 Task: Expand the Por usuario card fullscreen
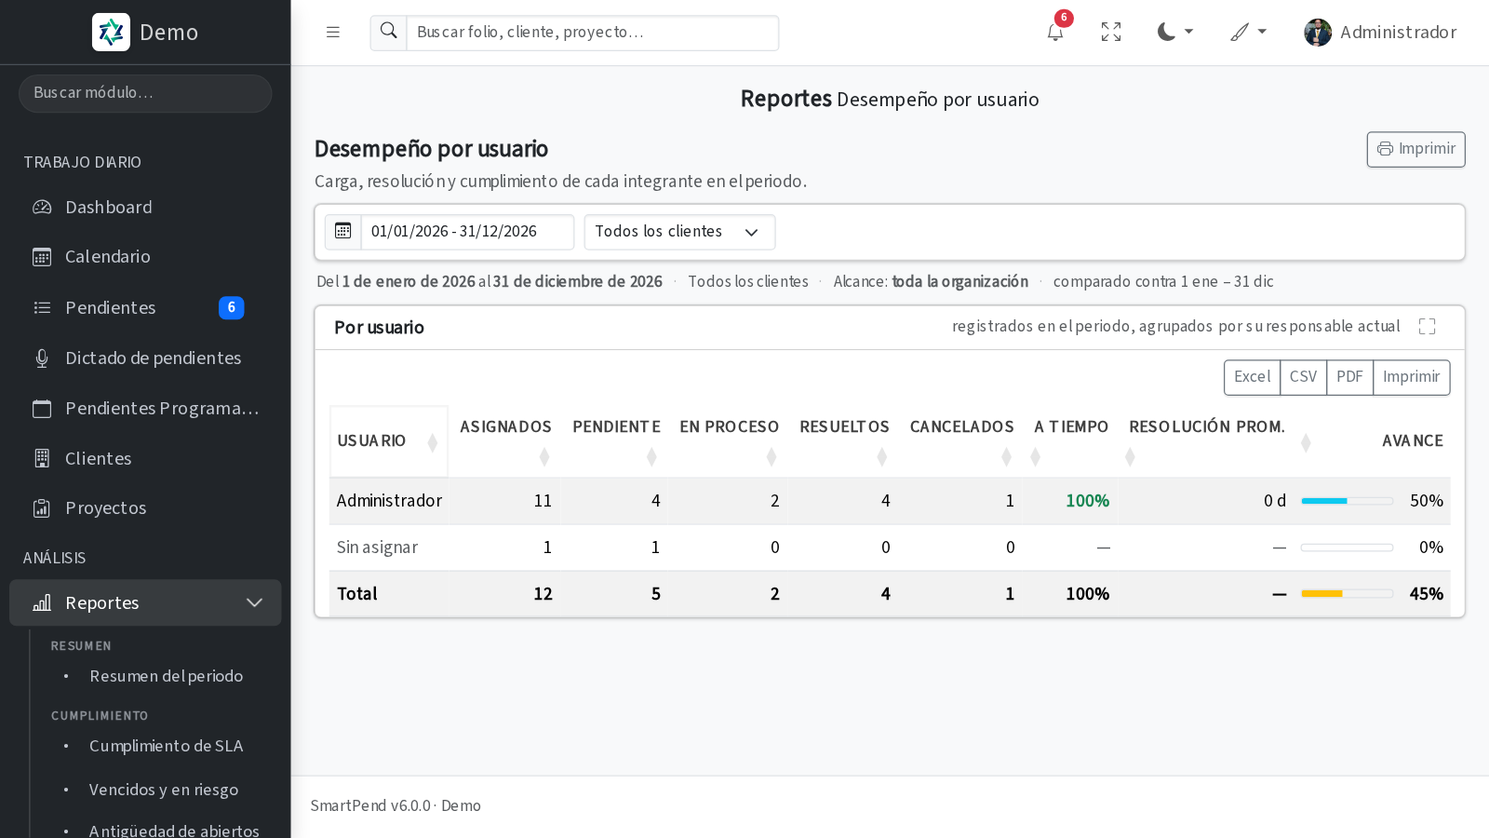tap(1428, 327)
